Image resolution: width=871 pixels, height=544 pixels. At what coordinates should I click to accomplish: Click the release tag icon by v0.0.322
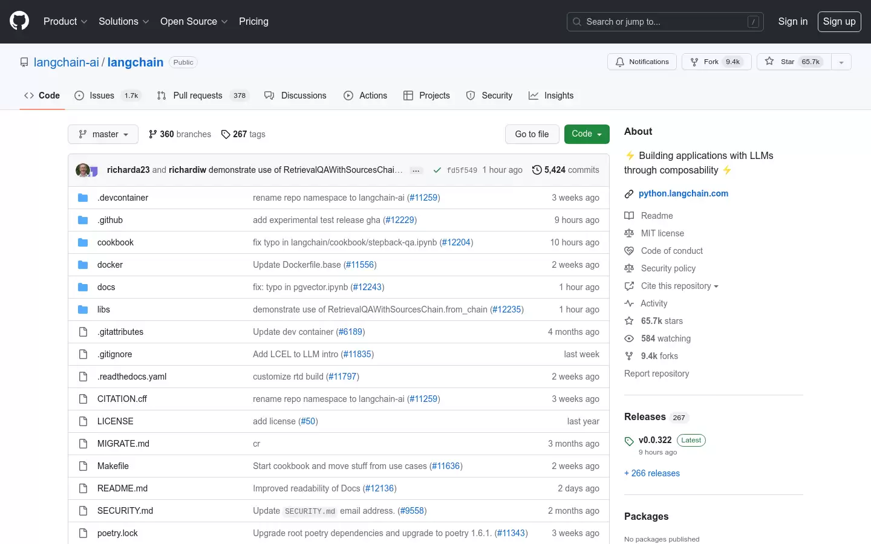[629, 441]
